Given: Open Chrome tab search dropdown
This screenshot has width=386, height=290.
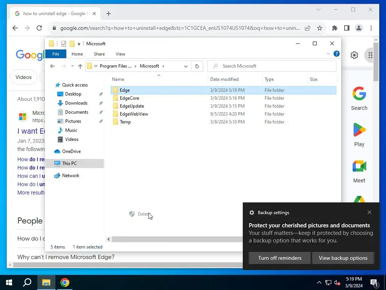Looking at the screenshot, I should click(x=318, y=9).
